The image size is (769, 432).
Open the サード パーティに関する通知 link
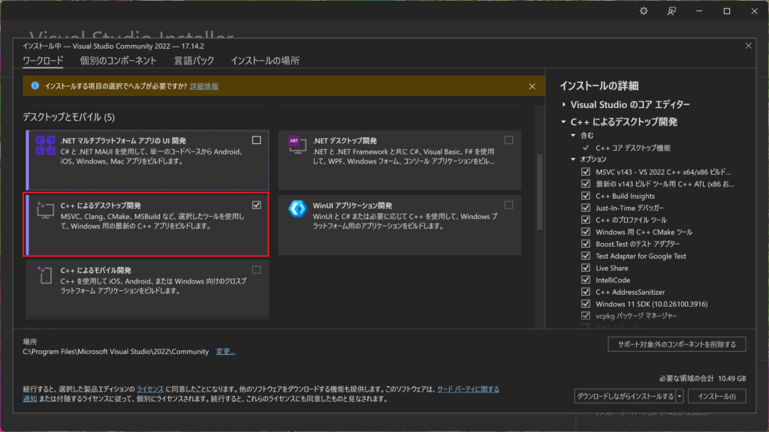[x=468, y=389]
